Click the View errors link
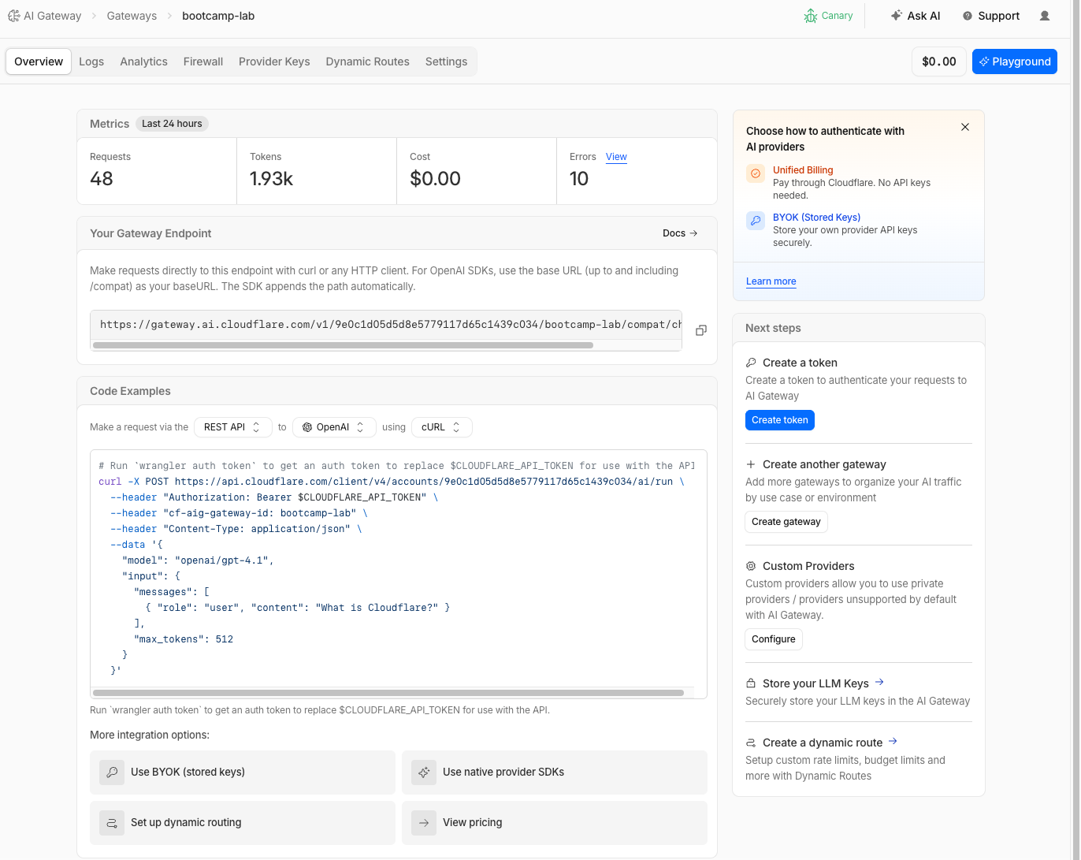 pyautogui.click(x=616, y=157)
